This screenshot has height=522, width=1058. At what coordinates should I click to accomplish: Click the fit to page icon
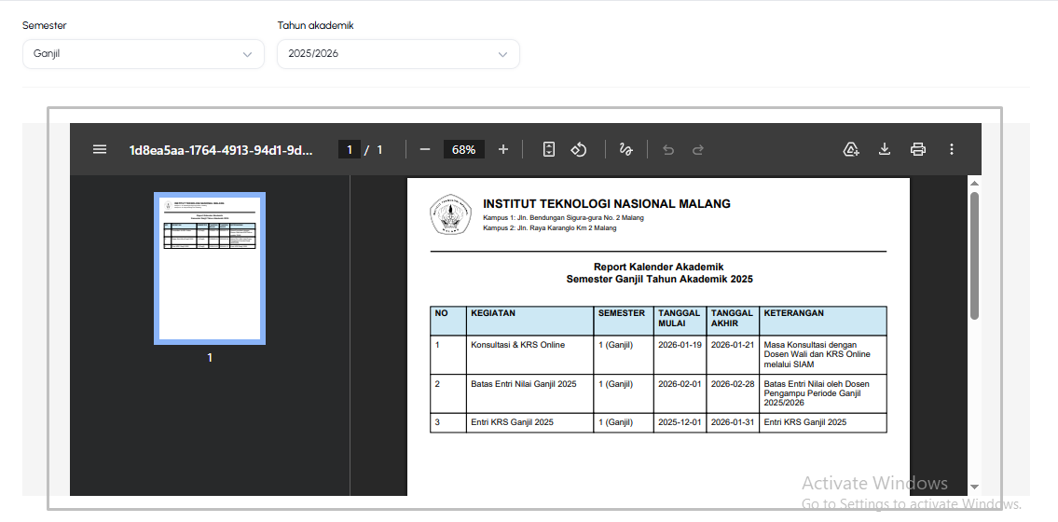[549, 149]
